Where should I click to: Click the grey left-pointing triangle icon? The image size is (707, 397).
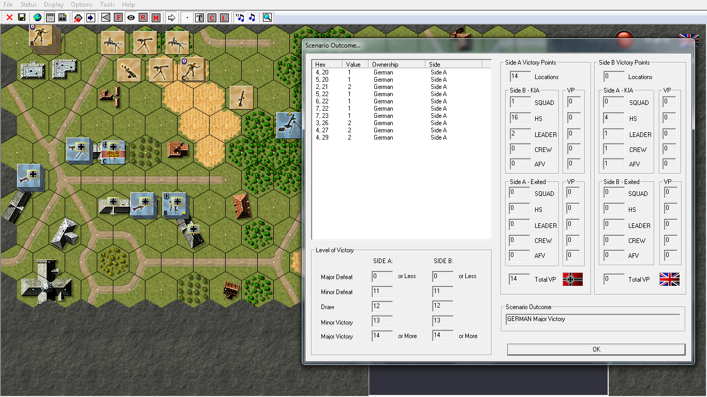point(106,18)
